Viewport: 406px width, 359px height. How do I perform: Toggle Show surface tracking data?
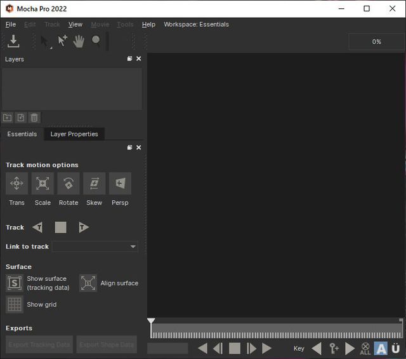click(x=15, y=283)
